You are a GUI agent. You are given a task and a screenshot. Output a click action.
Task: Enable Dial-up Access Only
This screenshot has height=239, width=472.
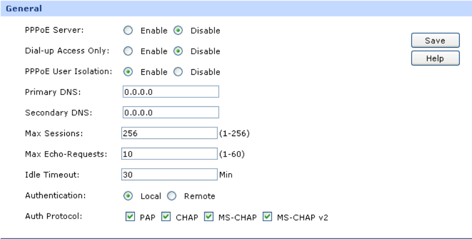[127, 51]
